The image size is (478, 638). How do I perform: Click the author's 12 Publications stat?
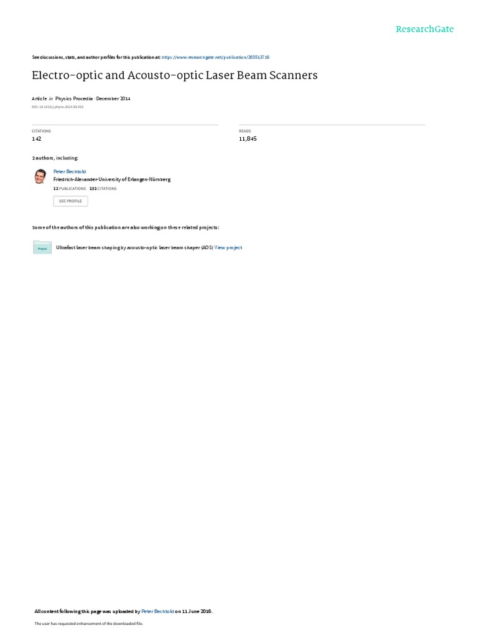coord(70,189)
